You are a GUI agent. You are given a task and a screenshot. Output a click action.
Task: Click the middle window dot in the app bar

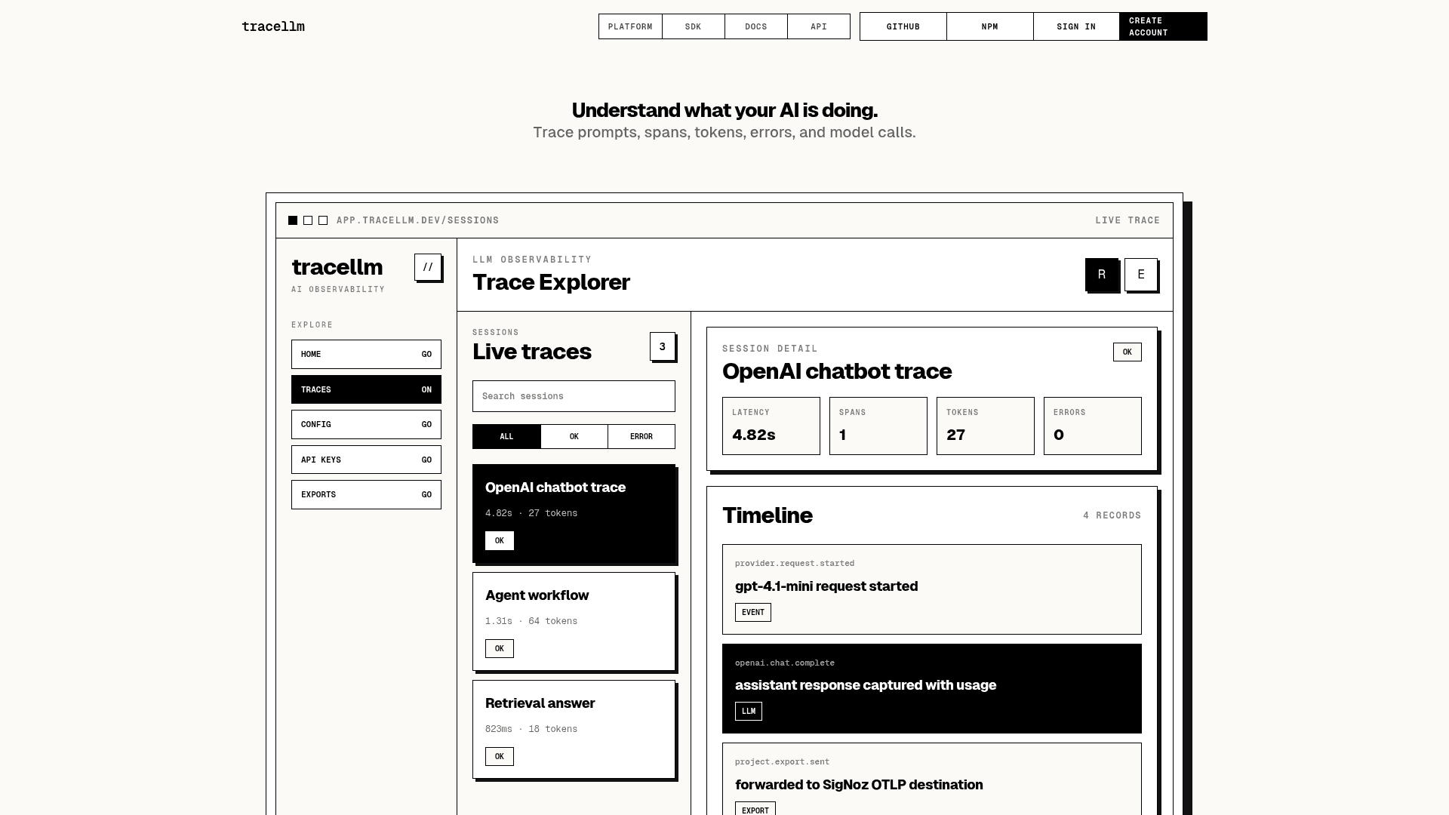point(308,220)
